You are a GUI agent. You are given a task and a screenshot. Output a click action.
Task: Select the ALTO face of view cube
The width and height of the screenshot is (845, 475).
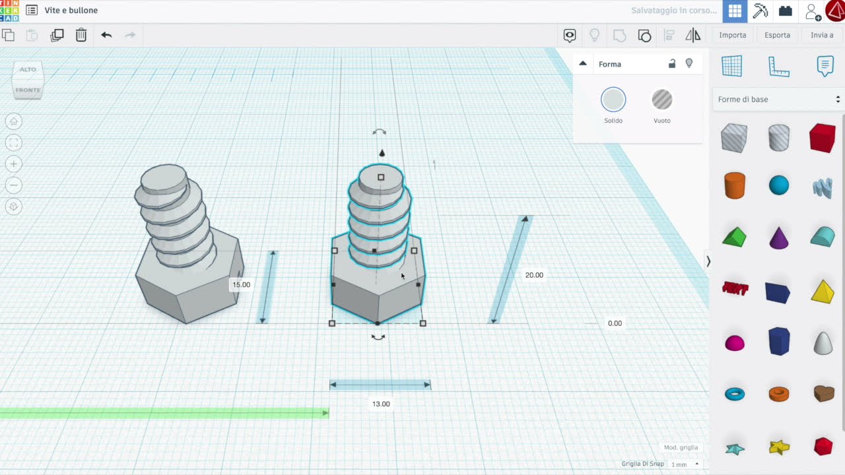point(28,69)
